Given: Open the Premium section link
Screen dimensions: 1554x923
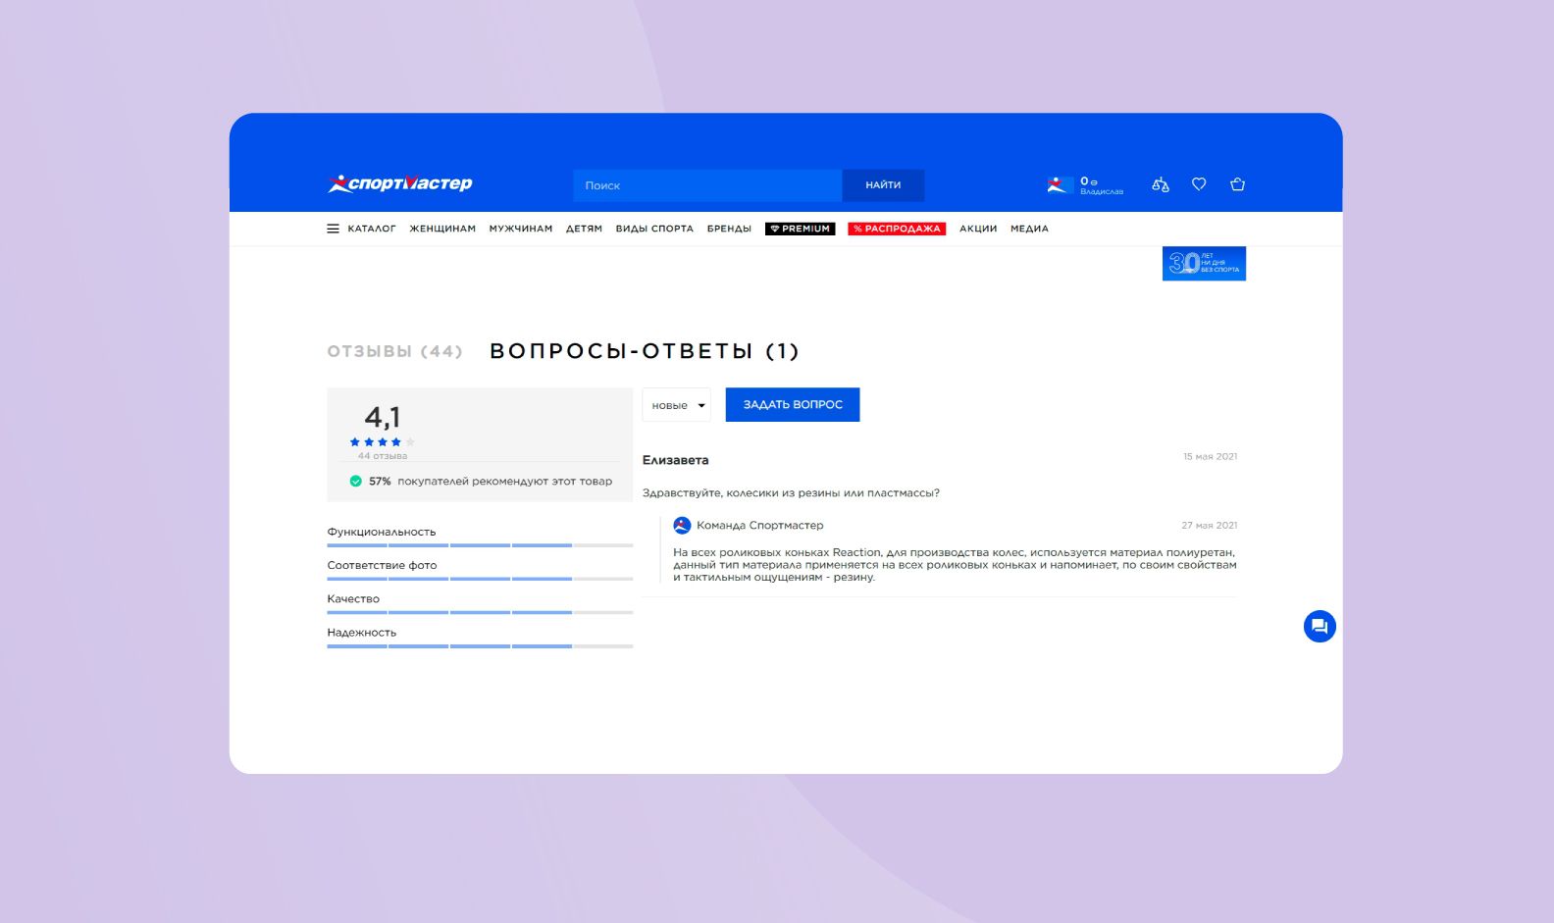Looking at the screenshot, I should [800, 229].
